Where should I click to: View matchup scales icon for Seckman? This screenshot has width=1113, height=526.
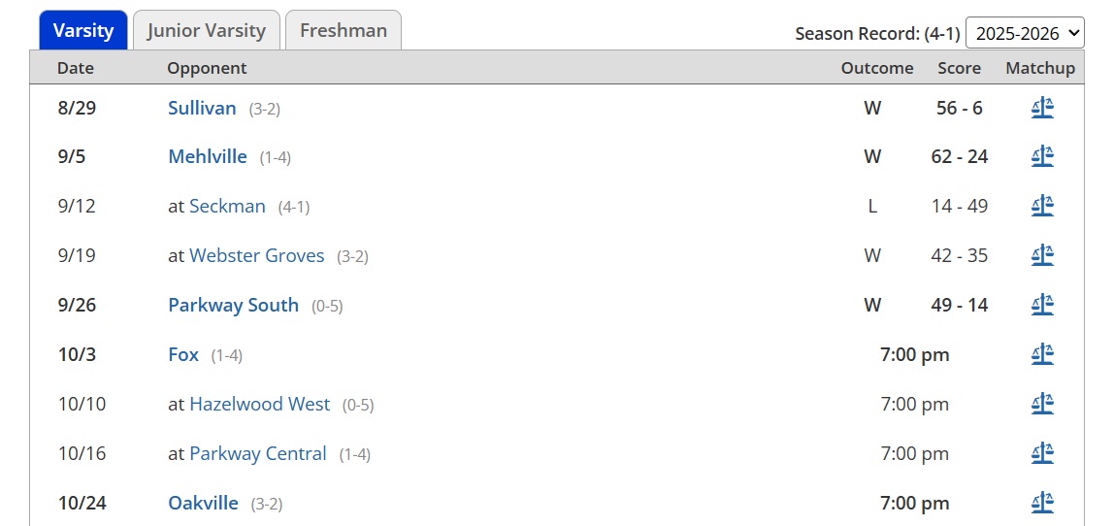[x=1042, y=206]
